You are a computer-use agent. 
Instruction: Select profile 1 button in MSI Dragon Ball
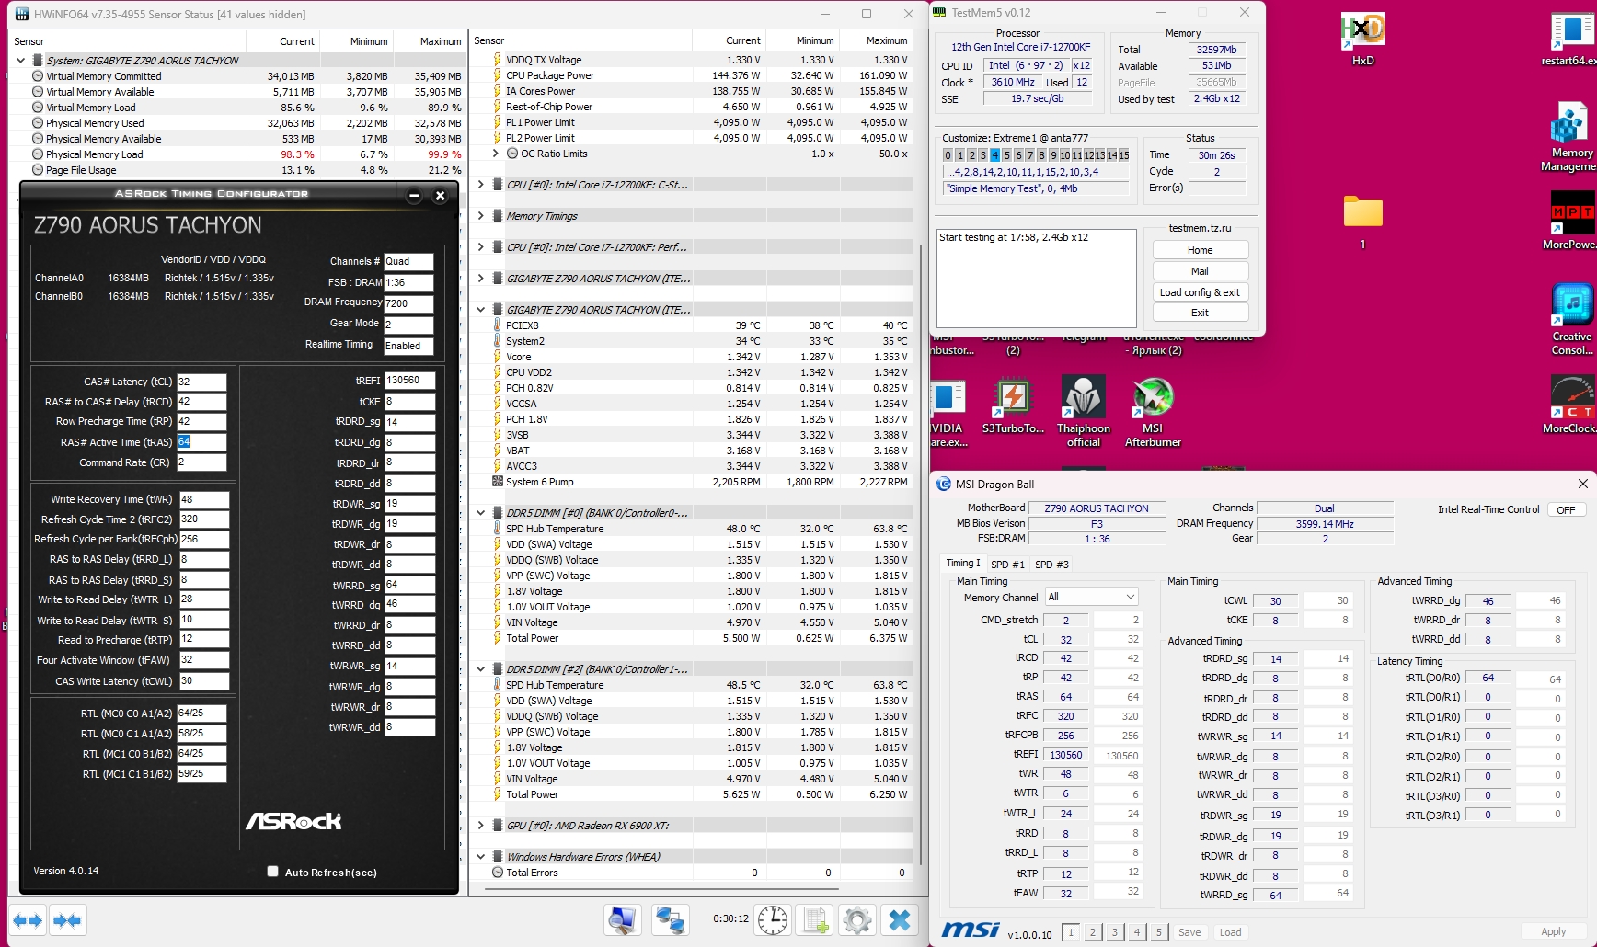1071,932
